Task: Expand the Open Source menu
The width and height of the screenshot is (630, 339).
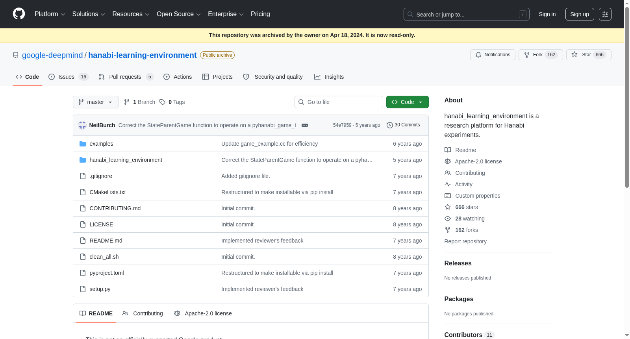Action: [x=179, y=14]
